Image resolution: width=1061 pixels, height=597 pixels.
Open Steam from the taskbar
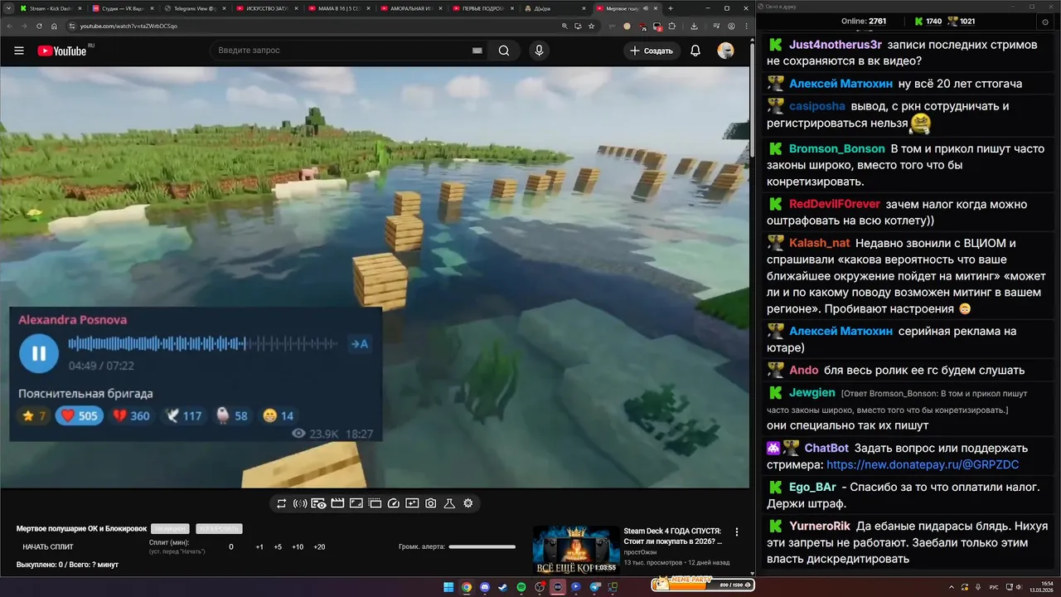coord(503,587)
